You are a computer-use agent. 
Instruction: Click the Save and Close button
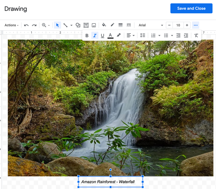point(191,8)
